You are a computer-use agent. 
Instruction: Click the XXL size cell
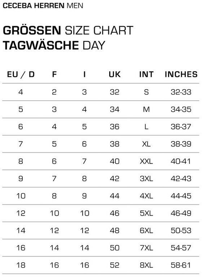click(x=146, y=161)
